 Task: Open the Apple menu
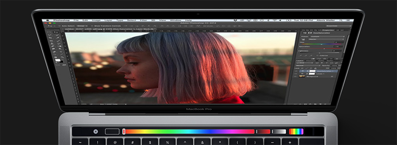pyautogui.click(x=47, y=20)
